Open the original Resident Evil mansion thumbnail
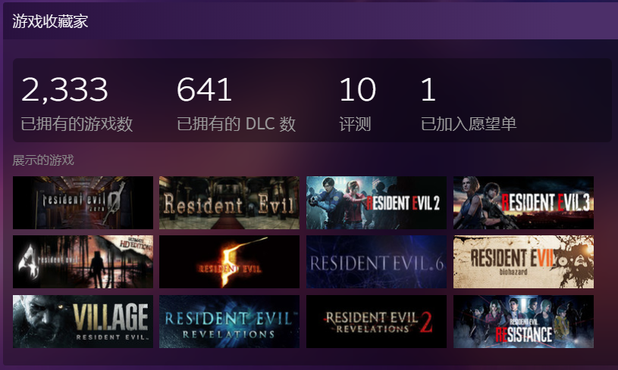The width and height of the screenshot is (618, 370). click(x=230, y=203)
